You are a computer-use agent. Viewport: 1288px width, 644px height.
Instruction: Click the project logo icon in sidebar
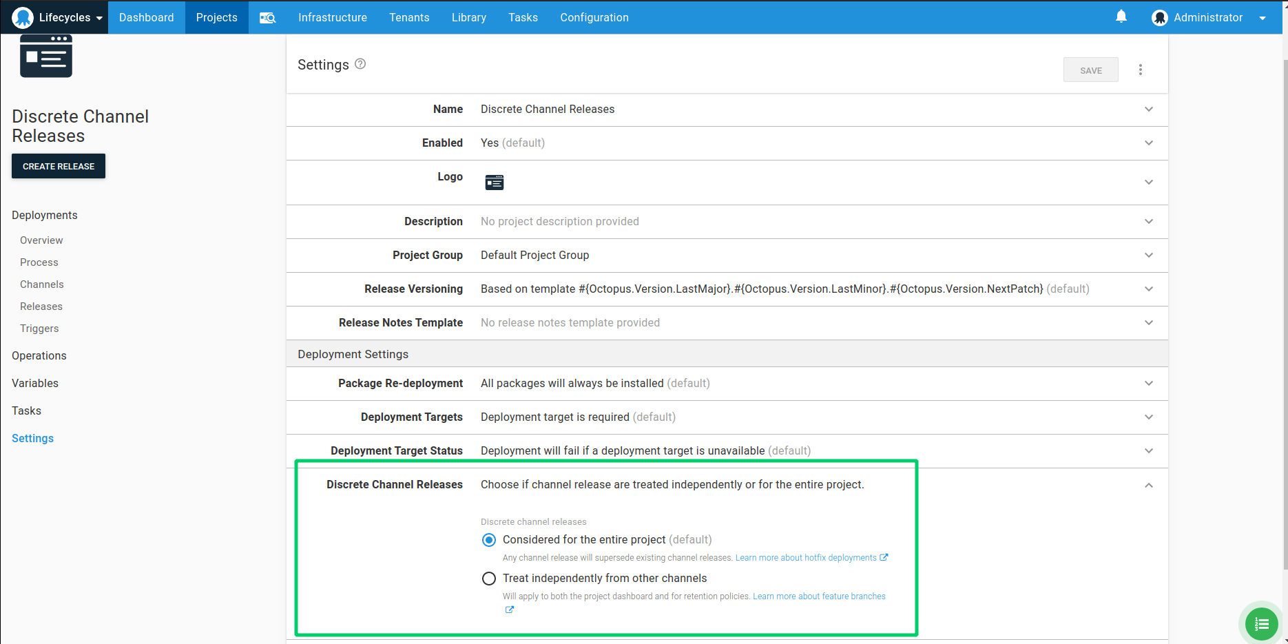pos(46,56)
